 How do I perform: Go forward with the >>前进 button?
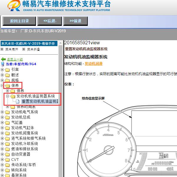pos(75,21)
